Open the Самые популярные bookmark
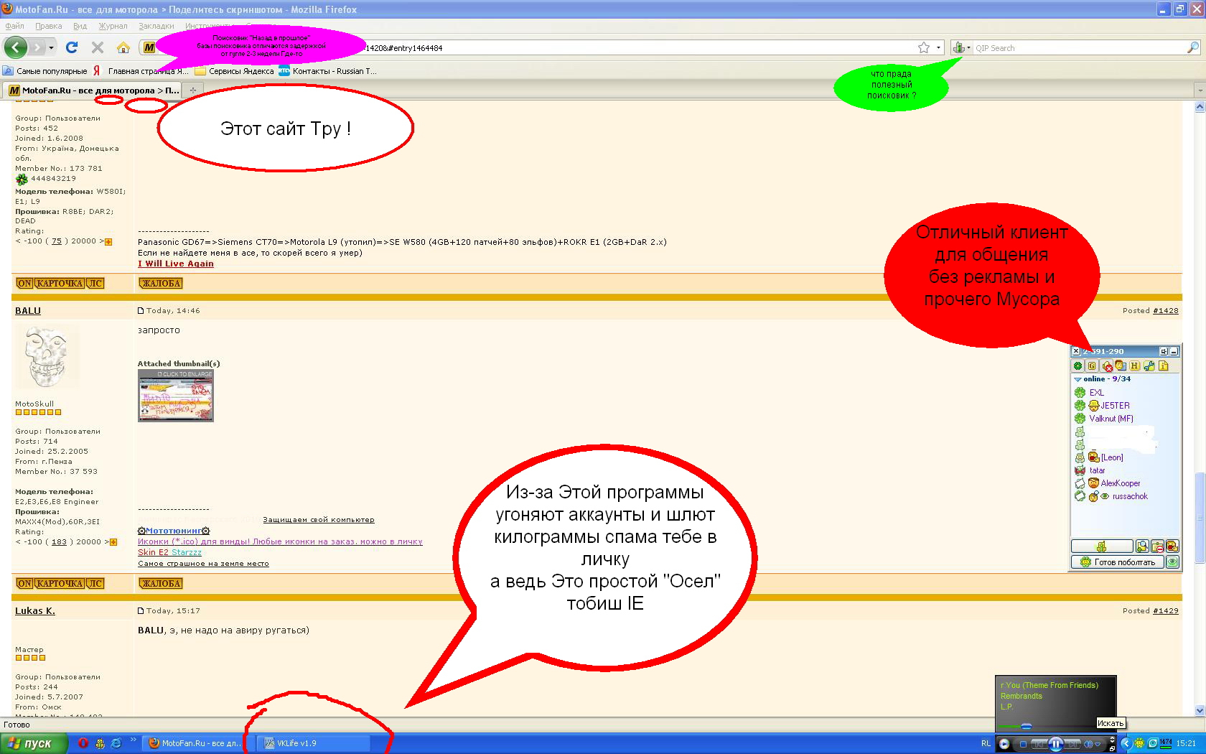The image size is (1206, 754). point(45,71)
